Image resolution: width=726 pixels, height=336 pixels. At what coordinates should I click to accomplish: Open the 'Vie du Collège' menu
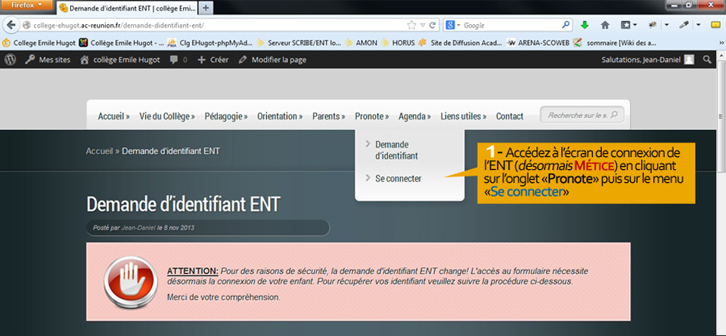coord(166,116)
